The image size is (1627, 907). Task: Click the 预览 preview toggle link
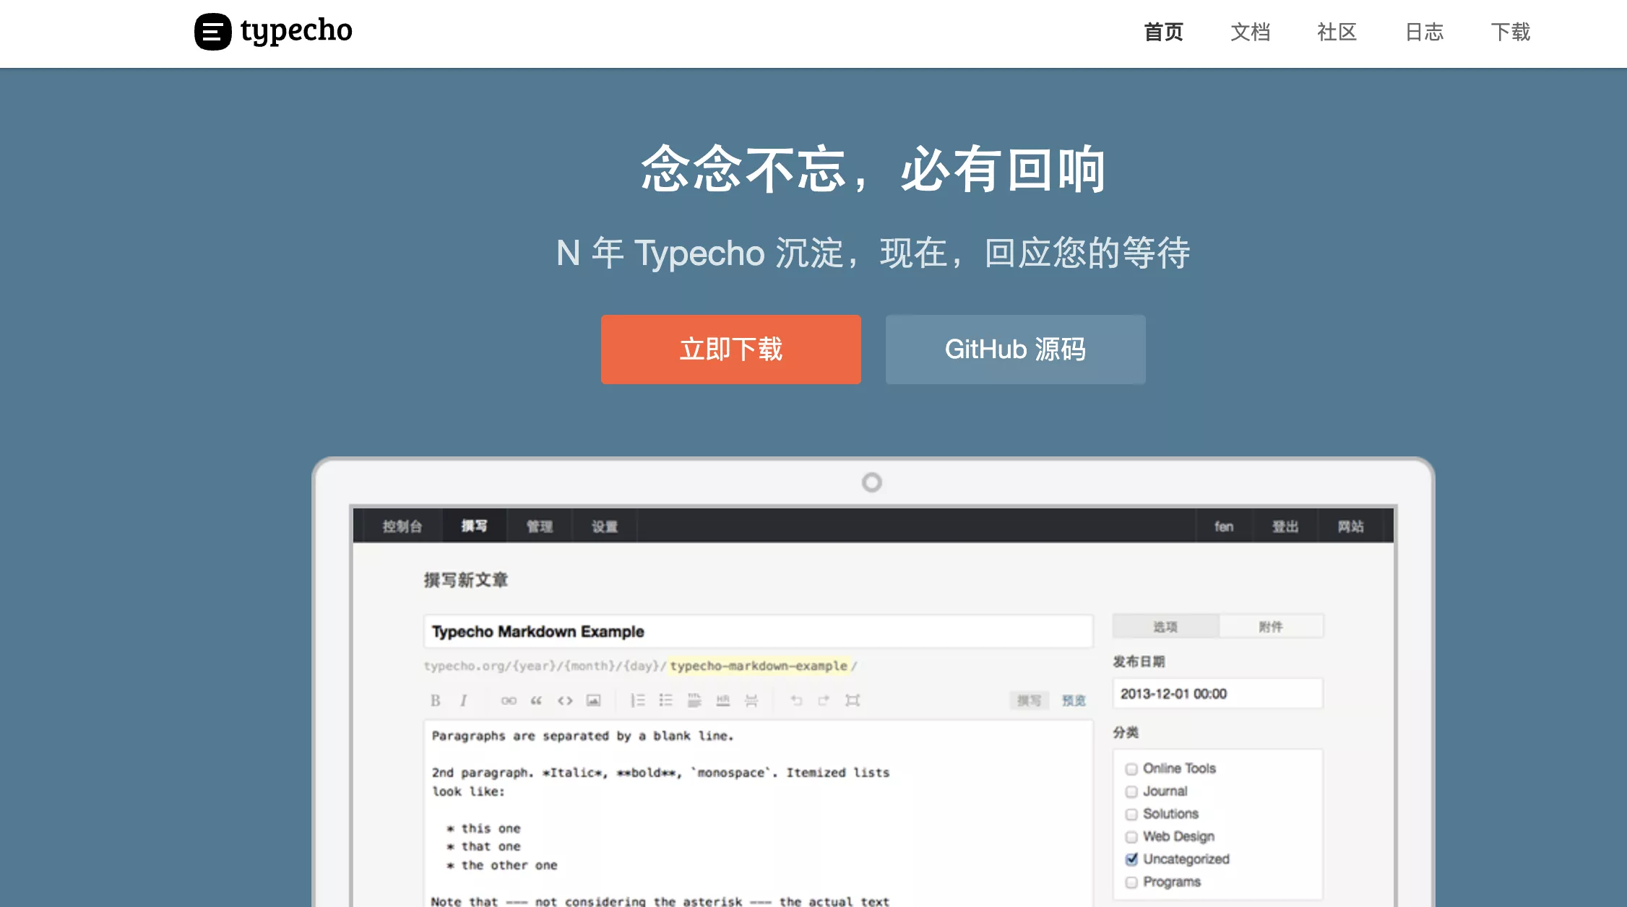point(1074,700)
